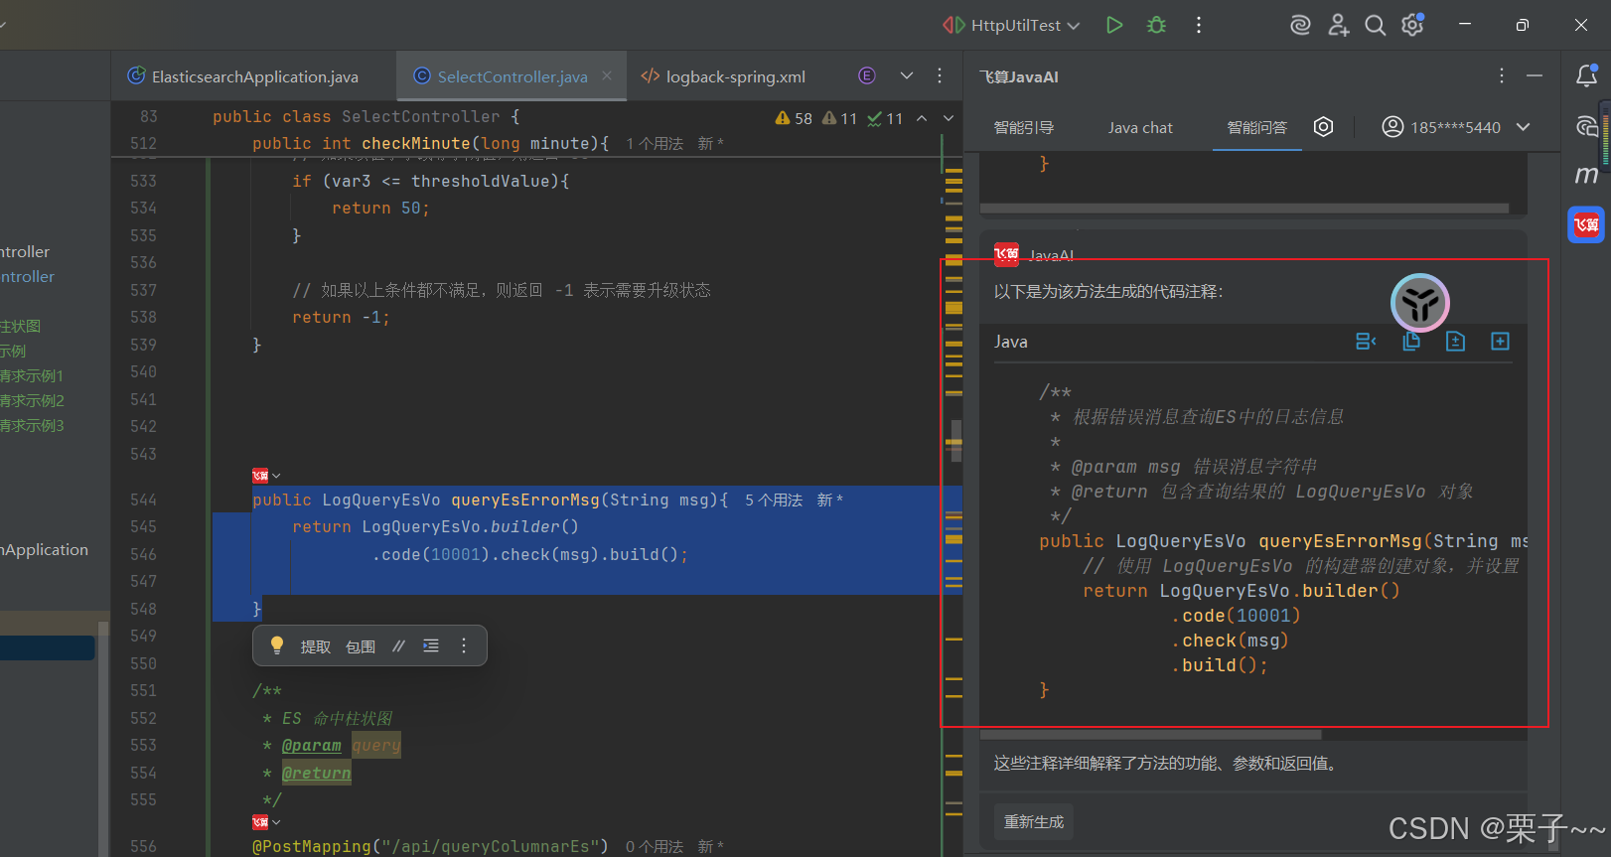Click the editor vertical scrollbar thumb
Screen dimensions: 1611x857
pyautogui.click(x=955, y=441)
